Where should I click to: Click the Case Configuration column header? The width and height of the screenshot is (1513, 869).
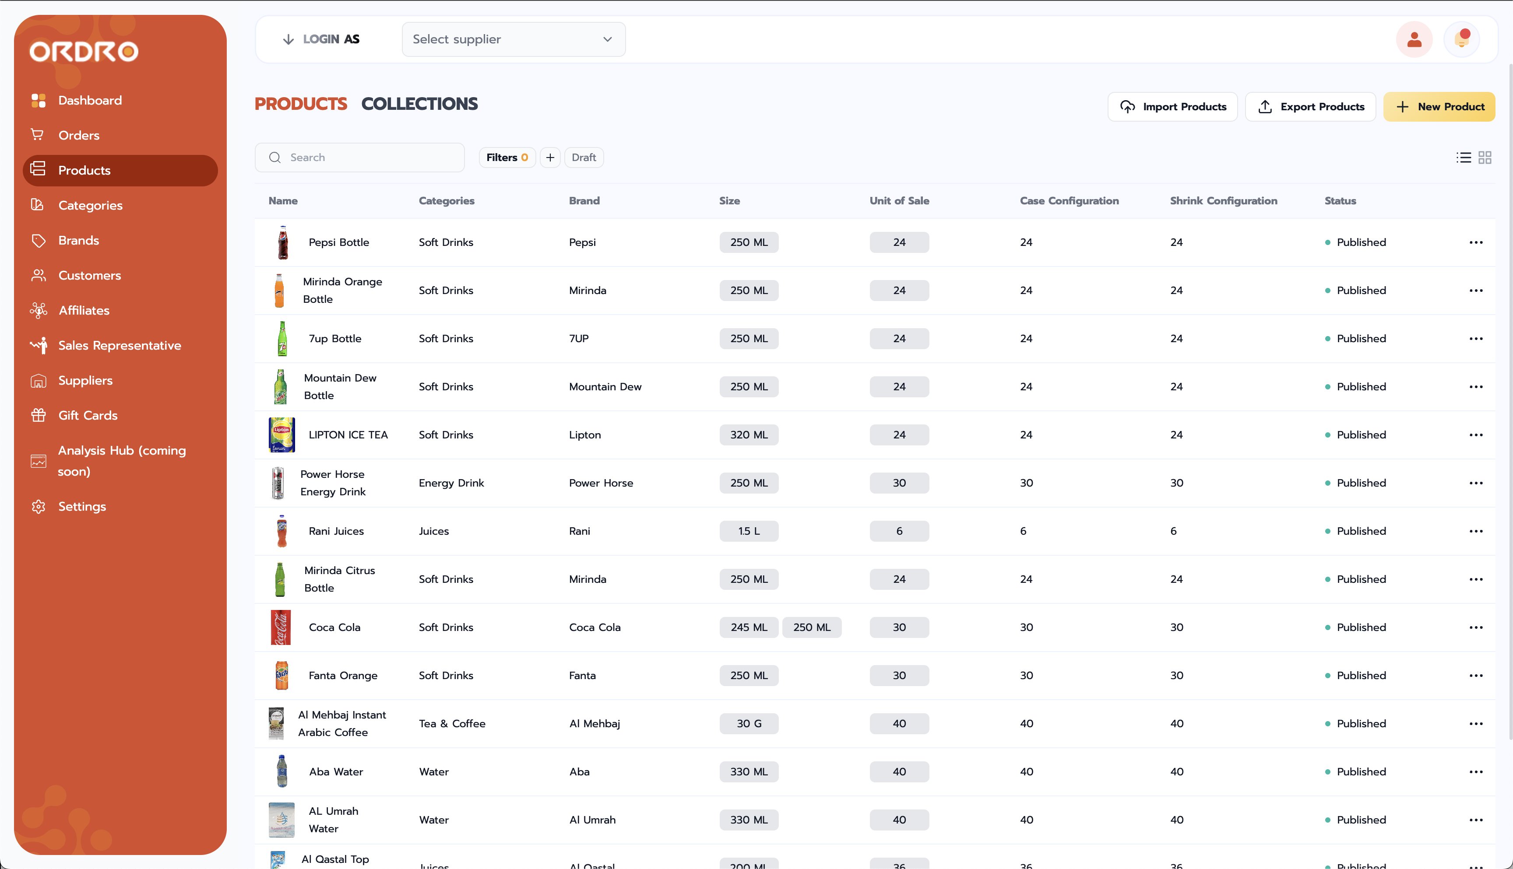[x=1070, y=201]
